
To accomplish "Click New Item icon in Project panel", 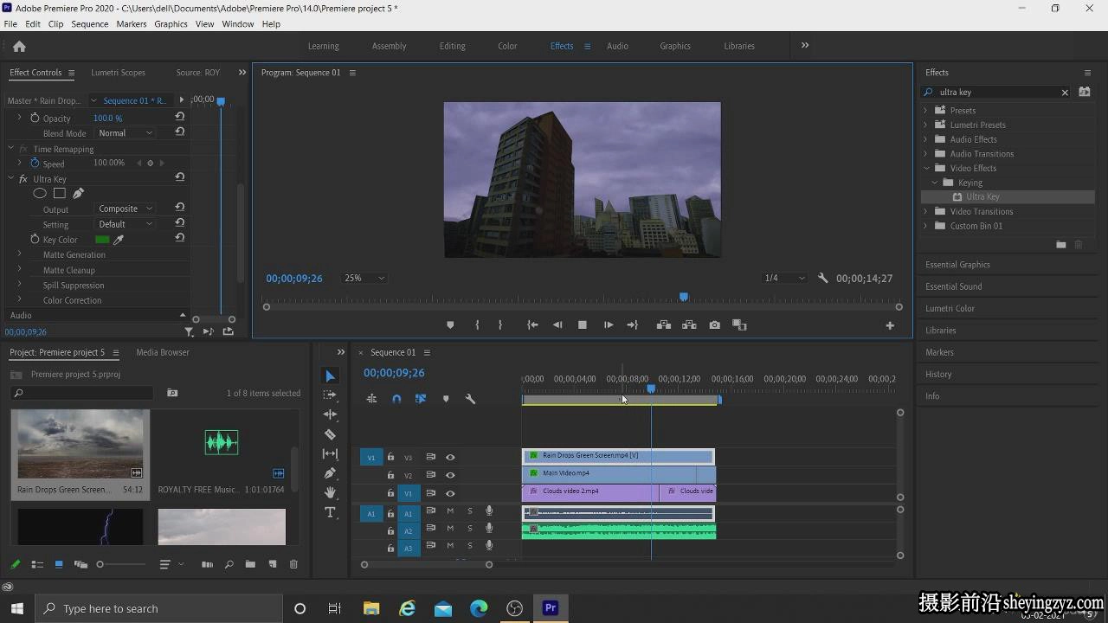I will coord(272,564).
